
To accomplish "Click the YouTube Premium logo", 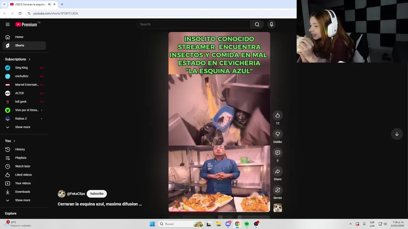I will 26,24.
